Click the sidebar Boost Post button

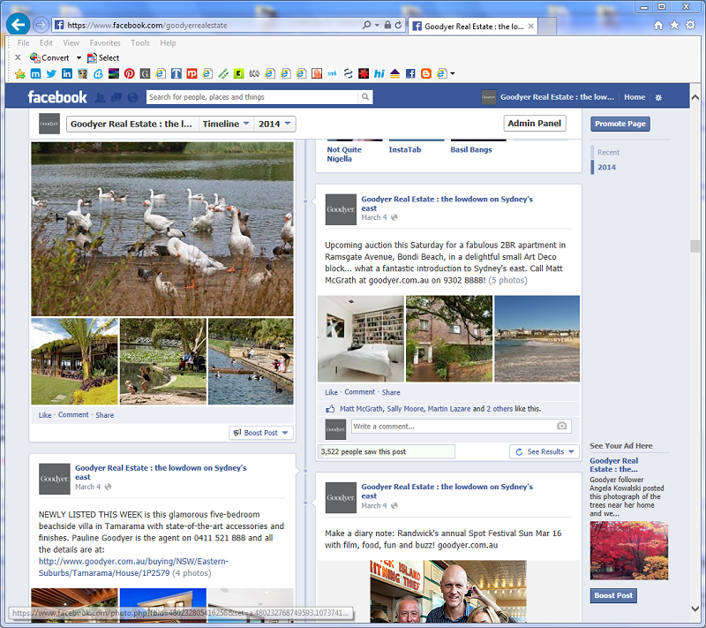(x=613, y=595)
